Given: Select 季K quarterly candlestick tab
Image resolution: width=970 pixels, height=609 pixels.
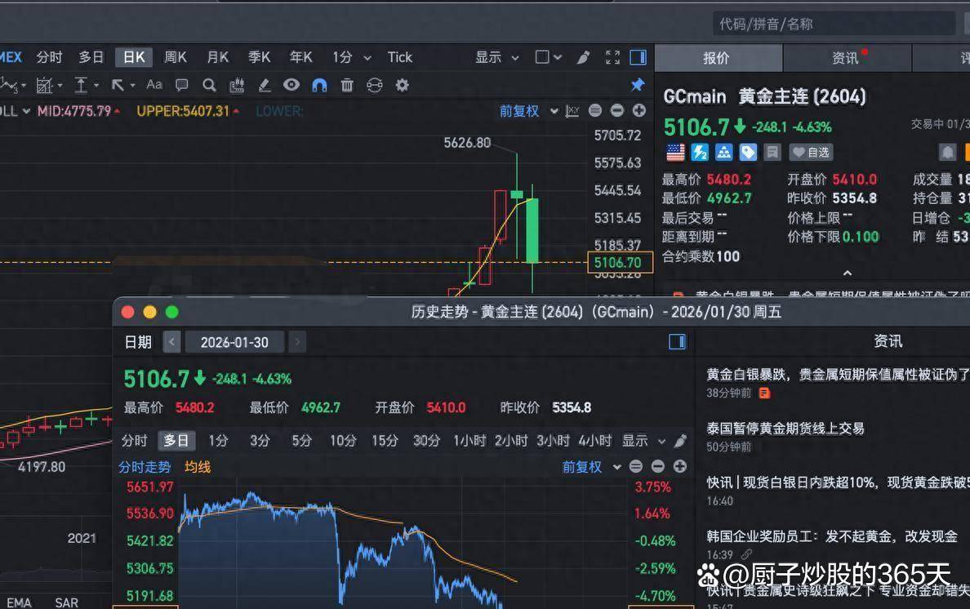Looking at the screenshot, I should (x=259, y=57).
